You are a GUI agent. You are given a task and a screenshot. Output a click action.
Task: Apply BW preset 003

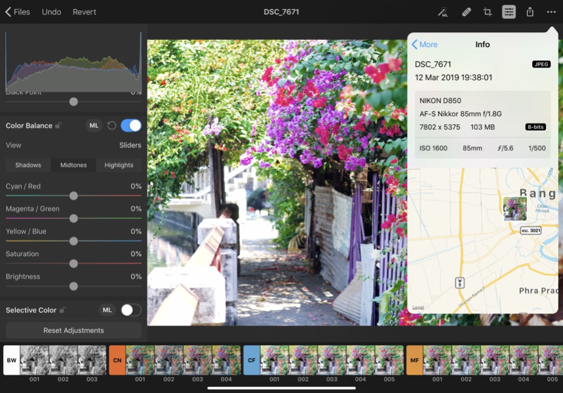coord(92,360)
